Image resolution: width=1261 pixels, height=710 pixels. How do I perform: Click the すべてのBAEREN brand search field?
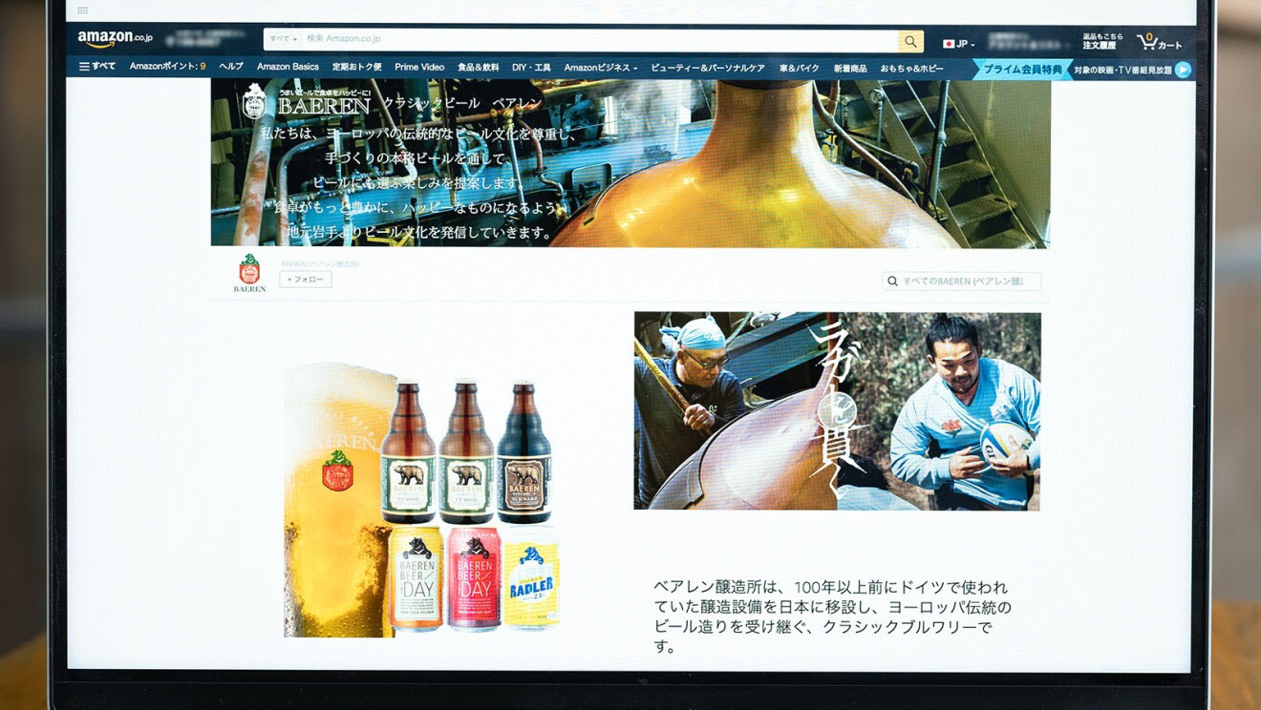tap(965, 280)
